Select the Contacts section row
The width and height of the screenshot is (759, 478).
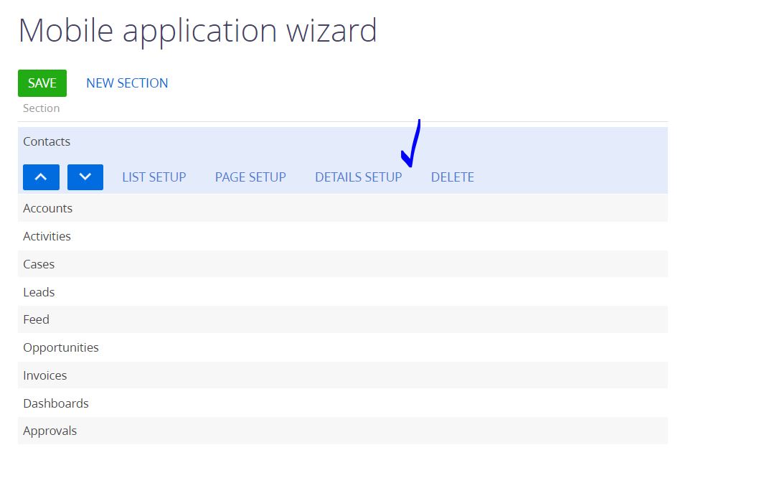click(x=47, y=142)
